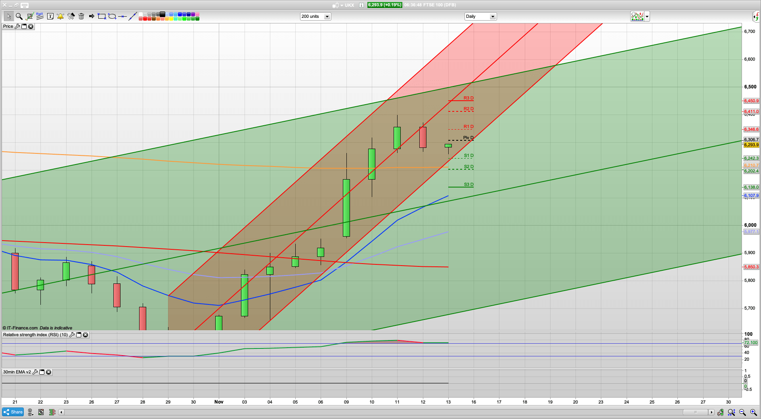The image size is (761, 419).
Task: Select the cursor pointer tool
Action: coord(9,16)
